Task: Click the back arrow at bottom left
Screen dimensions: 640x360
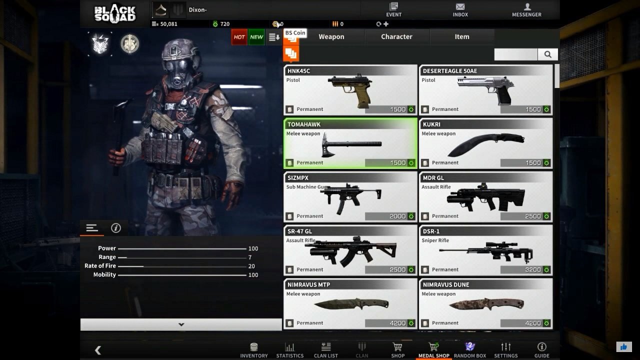Action: coord(98,350)
